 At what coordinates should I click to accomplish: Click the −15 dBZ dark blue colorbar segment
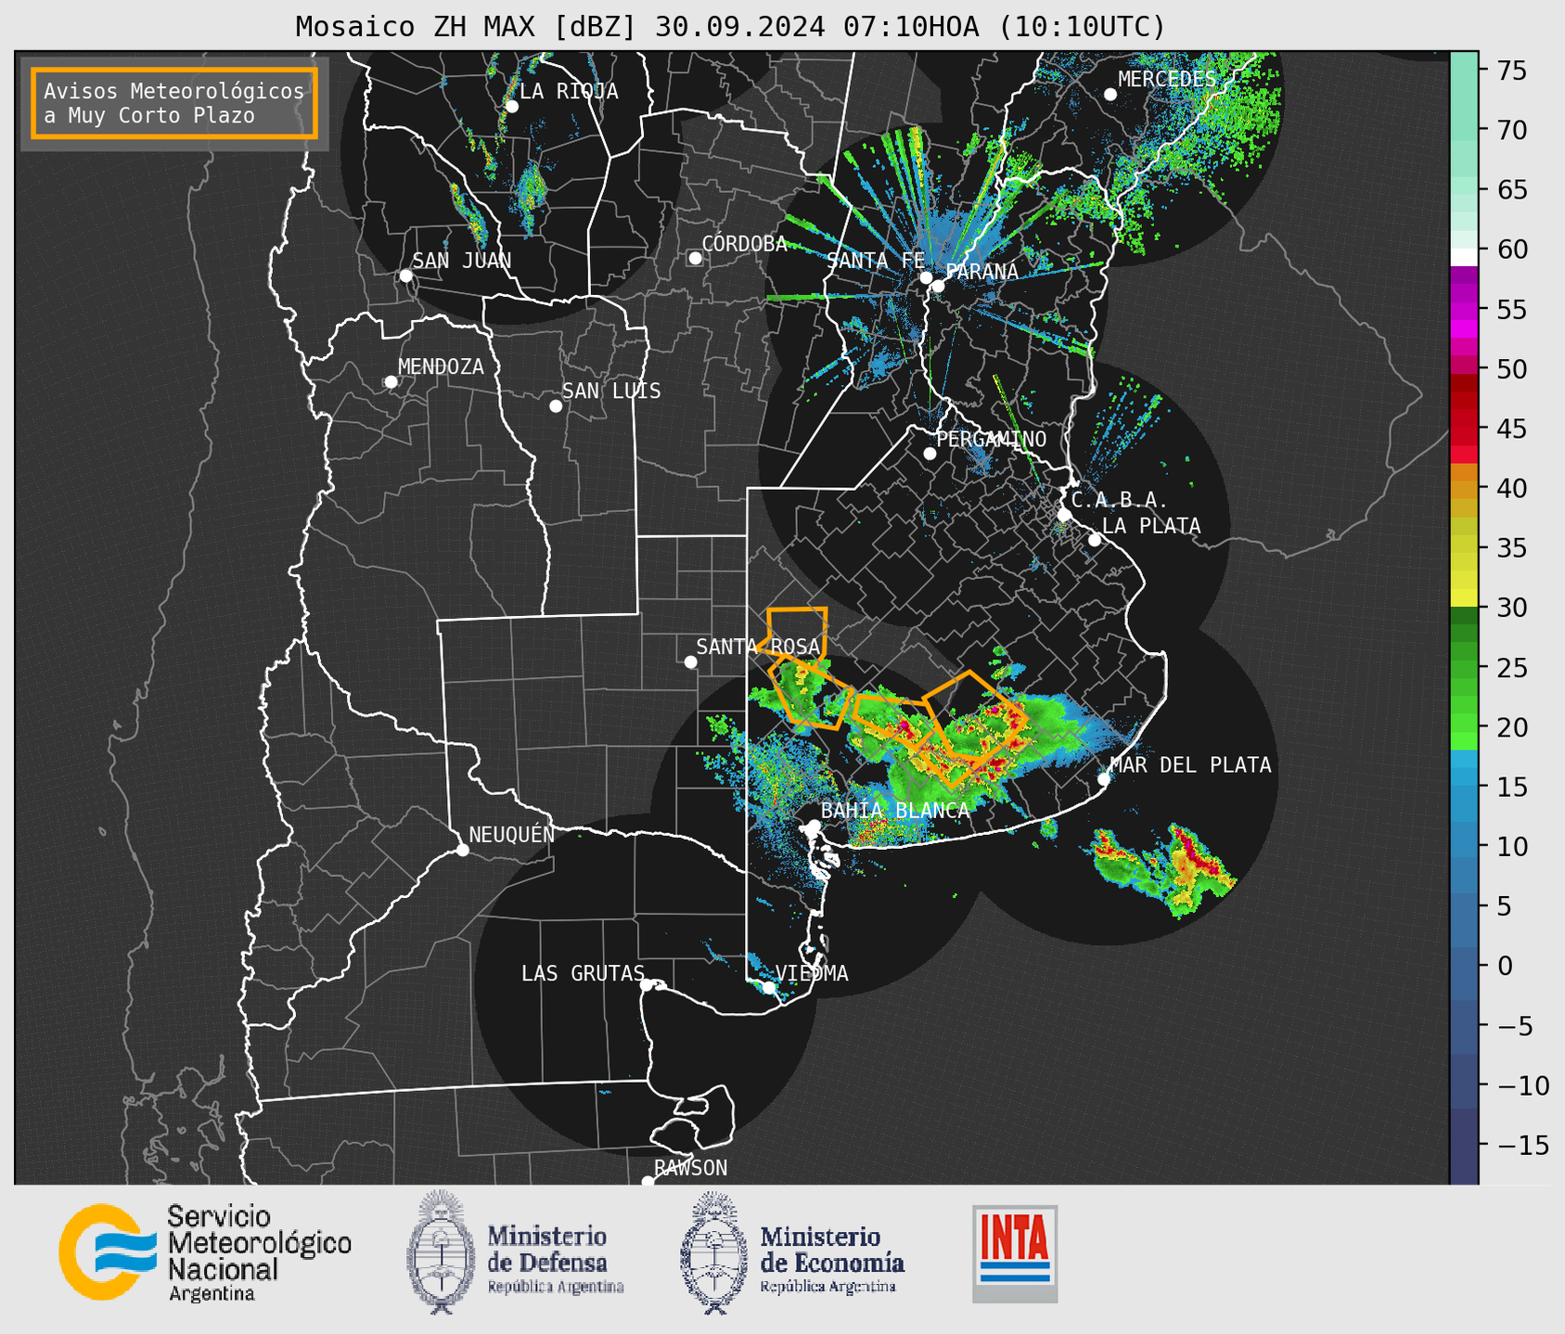(1464, 1145)
